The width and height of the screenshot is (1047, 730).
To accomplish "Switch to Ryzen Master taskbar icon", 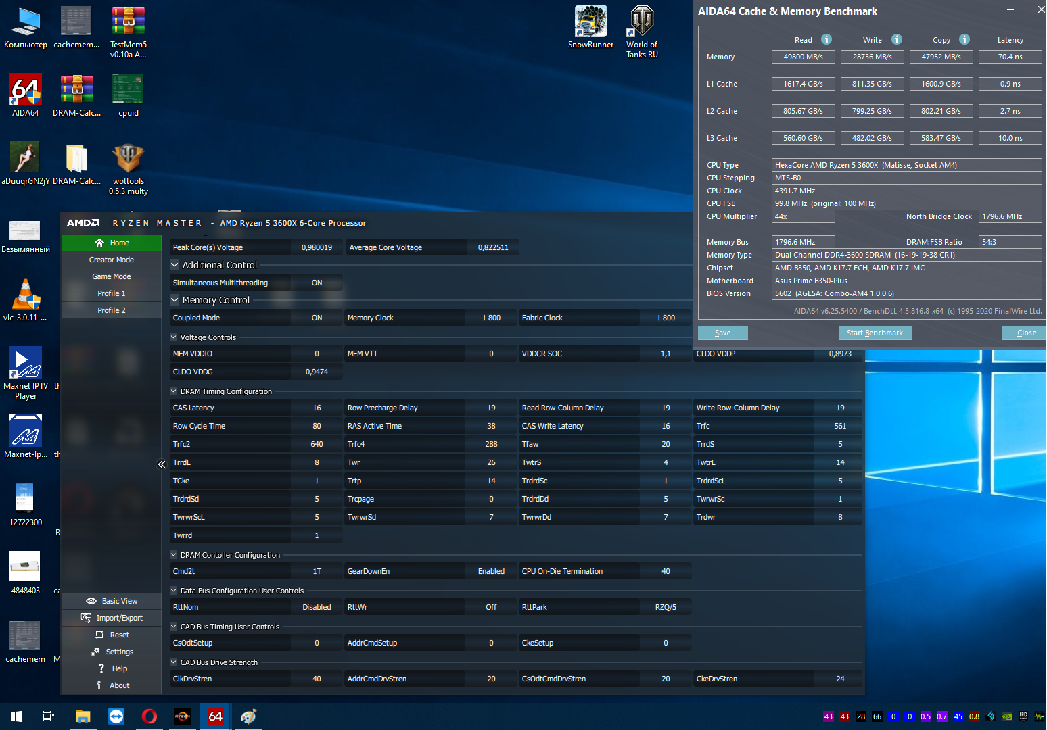I will coord(183,716).
